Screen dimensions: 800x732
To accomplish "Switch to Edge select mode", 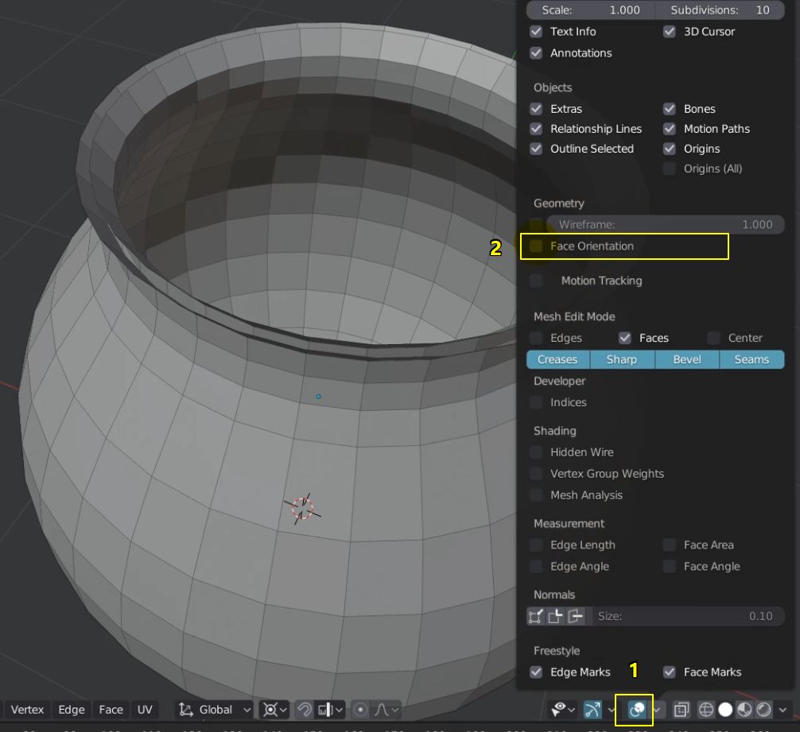I will point(72,710).
